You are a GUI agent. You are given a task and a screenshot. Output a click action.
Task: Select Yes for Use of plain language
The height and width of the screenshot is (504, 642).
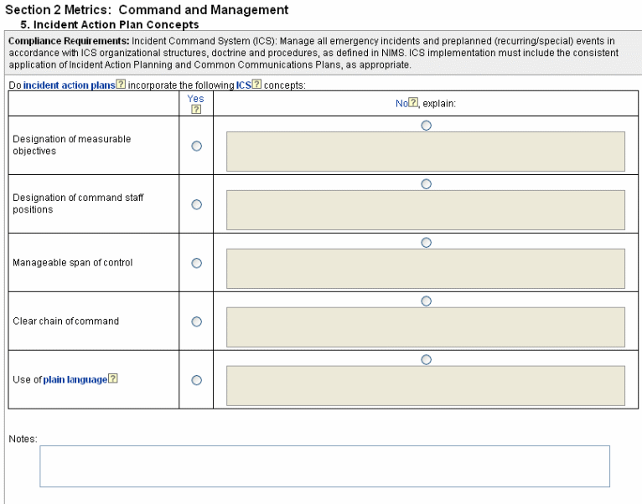click(x=197, y=380)
